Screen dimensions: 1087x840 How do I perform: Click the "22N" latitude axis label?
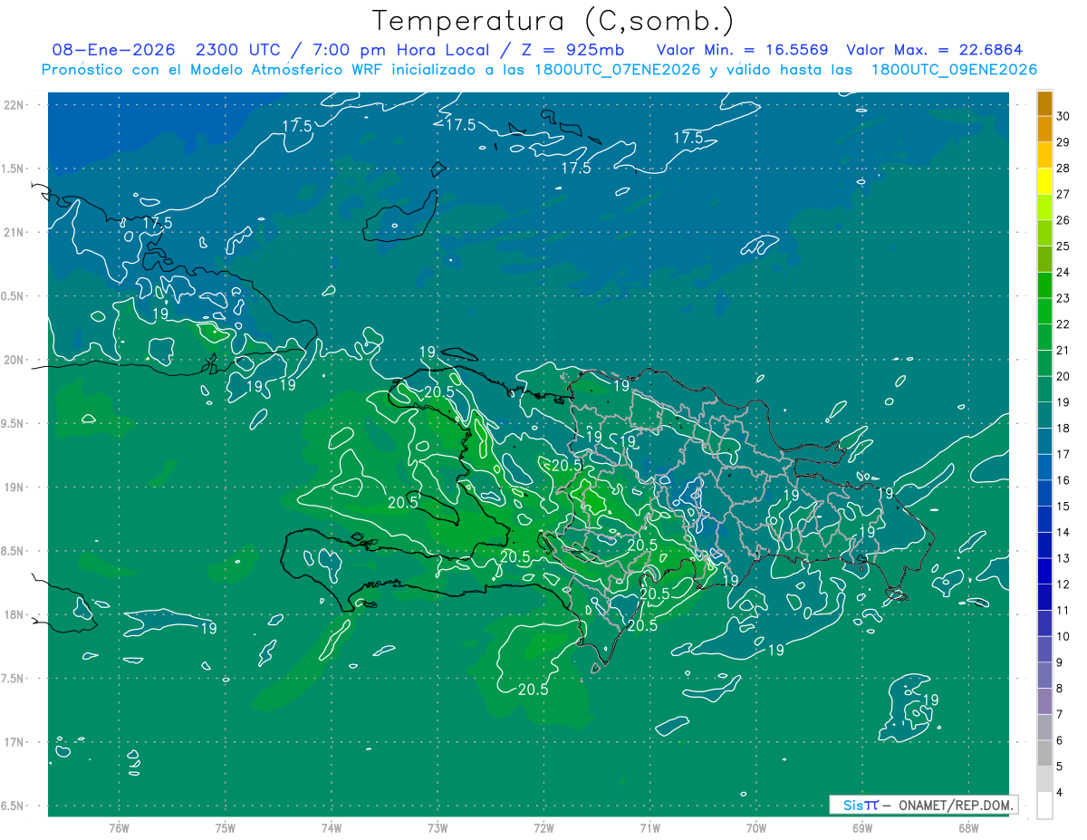[15, 105]
